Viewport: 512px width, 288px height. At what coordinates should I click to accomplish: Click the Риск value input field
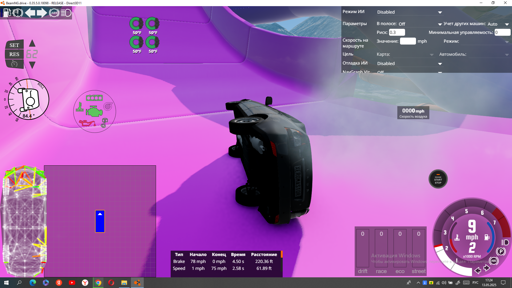[x=397, y=33]
